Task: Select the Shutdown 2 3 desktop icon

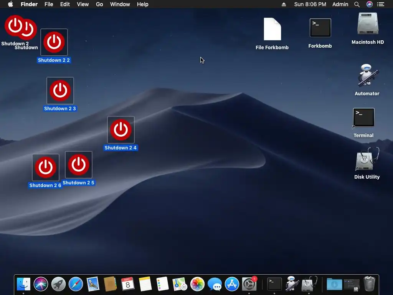Action: [x=60, y=90]
